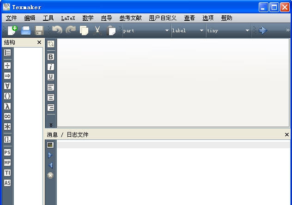Paste clipboard with the Paste icon
The width and height of the screenshot is (292, 205).
click(x=111, y=30)
